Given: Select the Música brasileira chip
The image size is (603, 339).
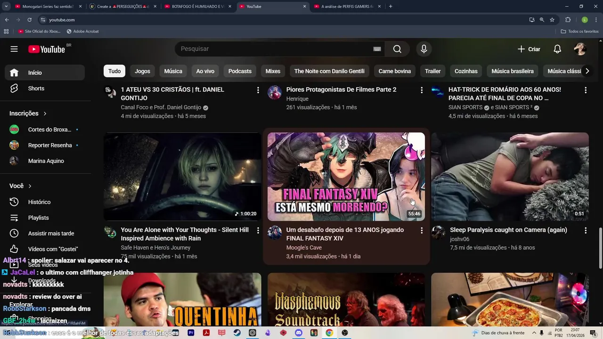Looking at the screenshot, I should 513,71.
